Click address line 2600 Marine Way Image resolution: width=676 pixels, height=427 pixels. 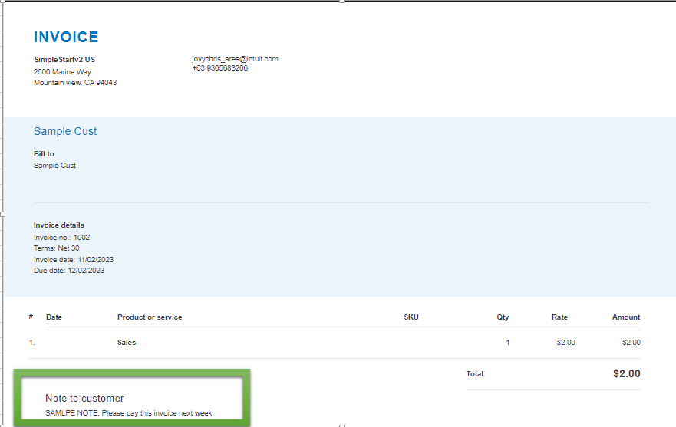click(x=62, y=71)
